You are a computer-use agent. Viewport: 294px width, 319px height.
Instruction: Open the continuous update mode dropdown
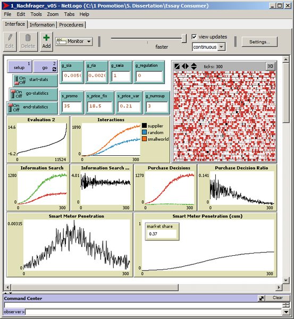click(x=209, y=47)
